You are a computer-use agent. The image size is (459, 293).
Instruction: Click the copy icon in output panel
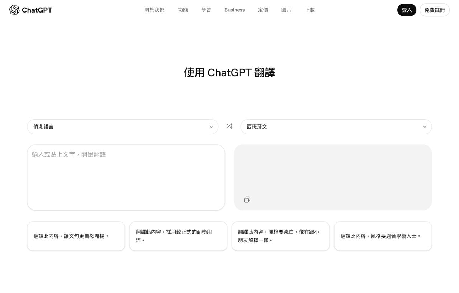point(247,199)
